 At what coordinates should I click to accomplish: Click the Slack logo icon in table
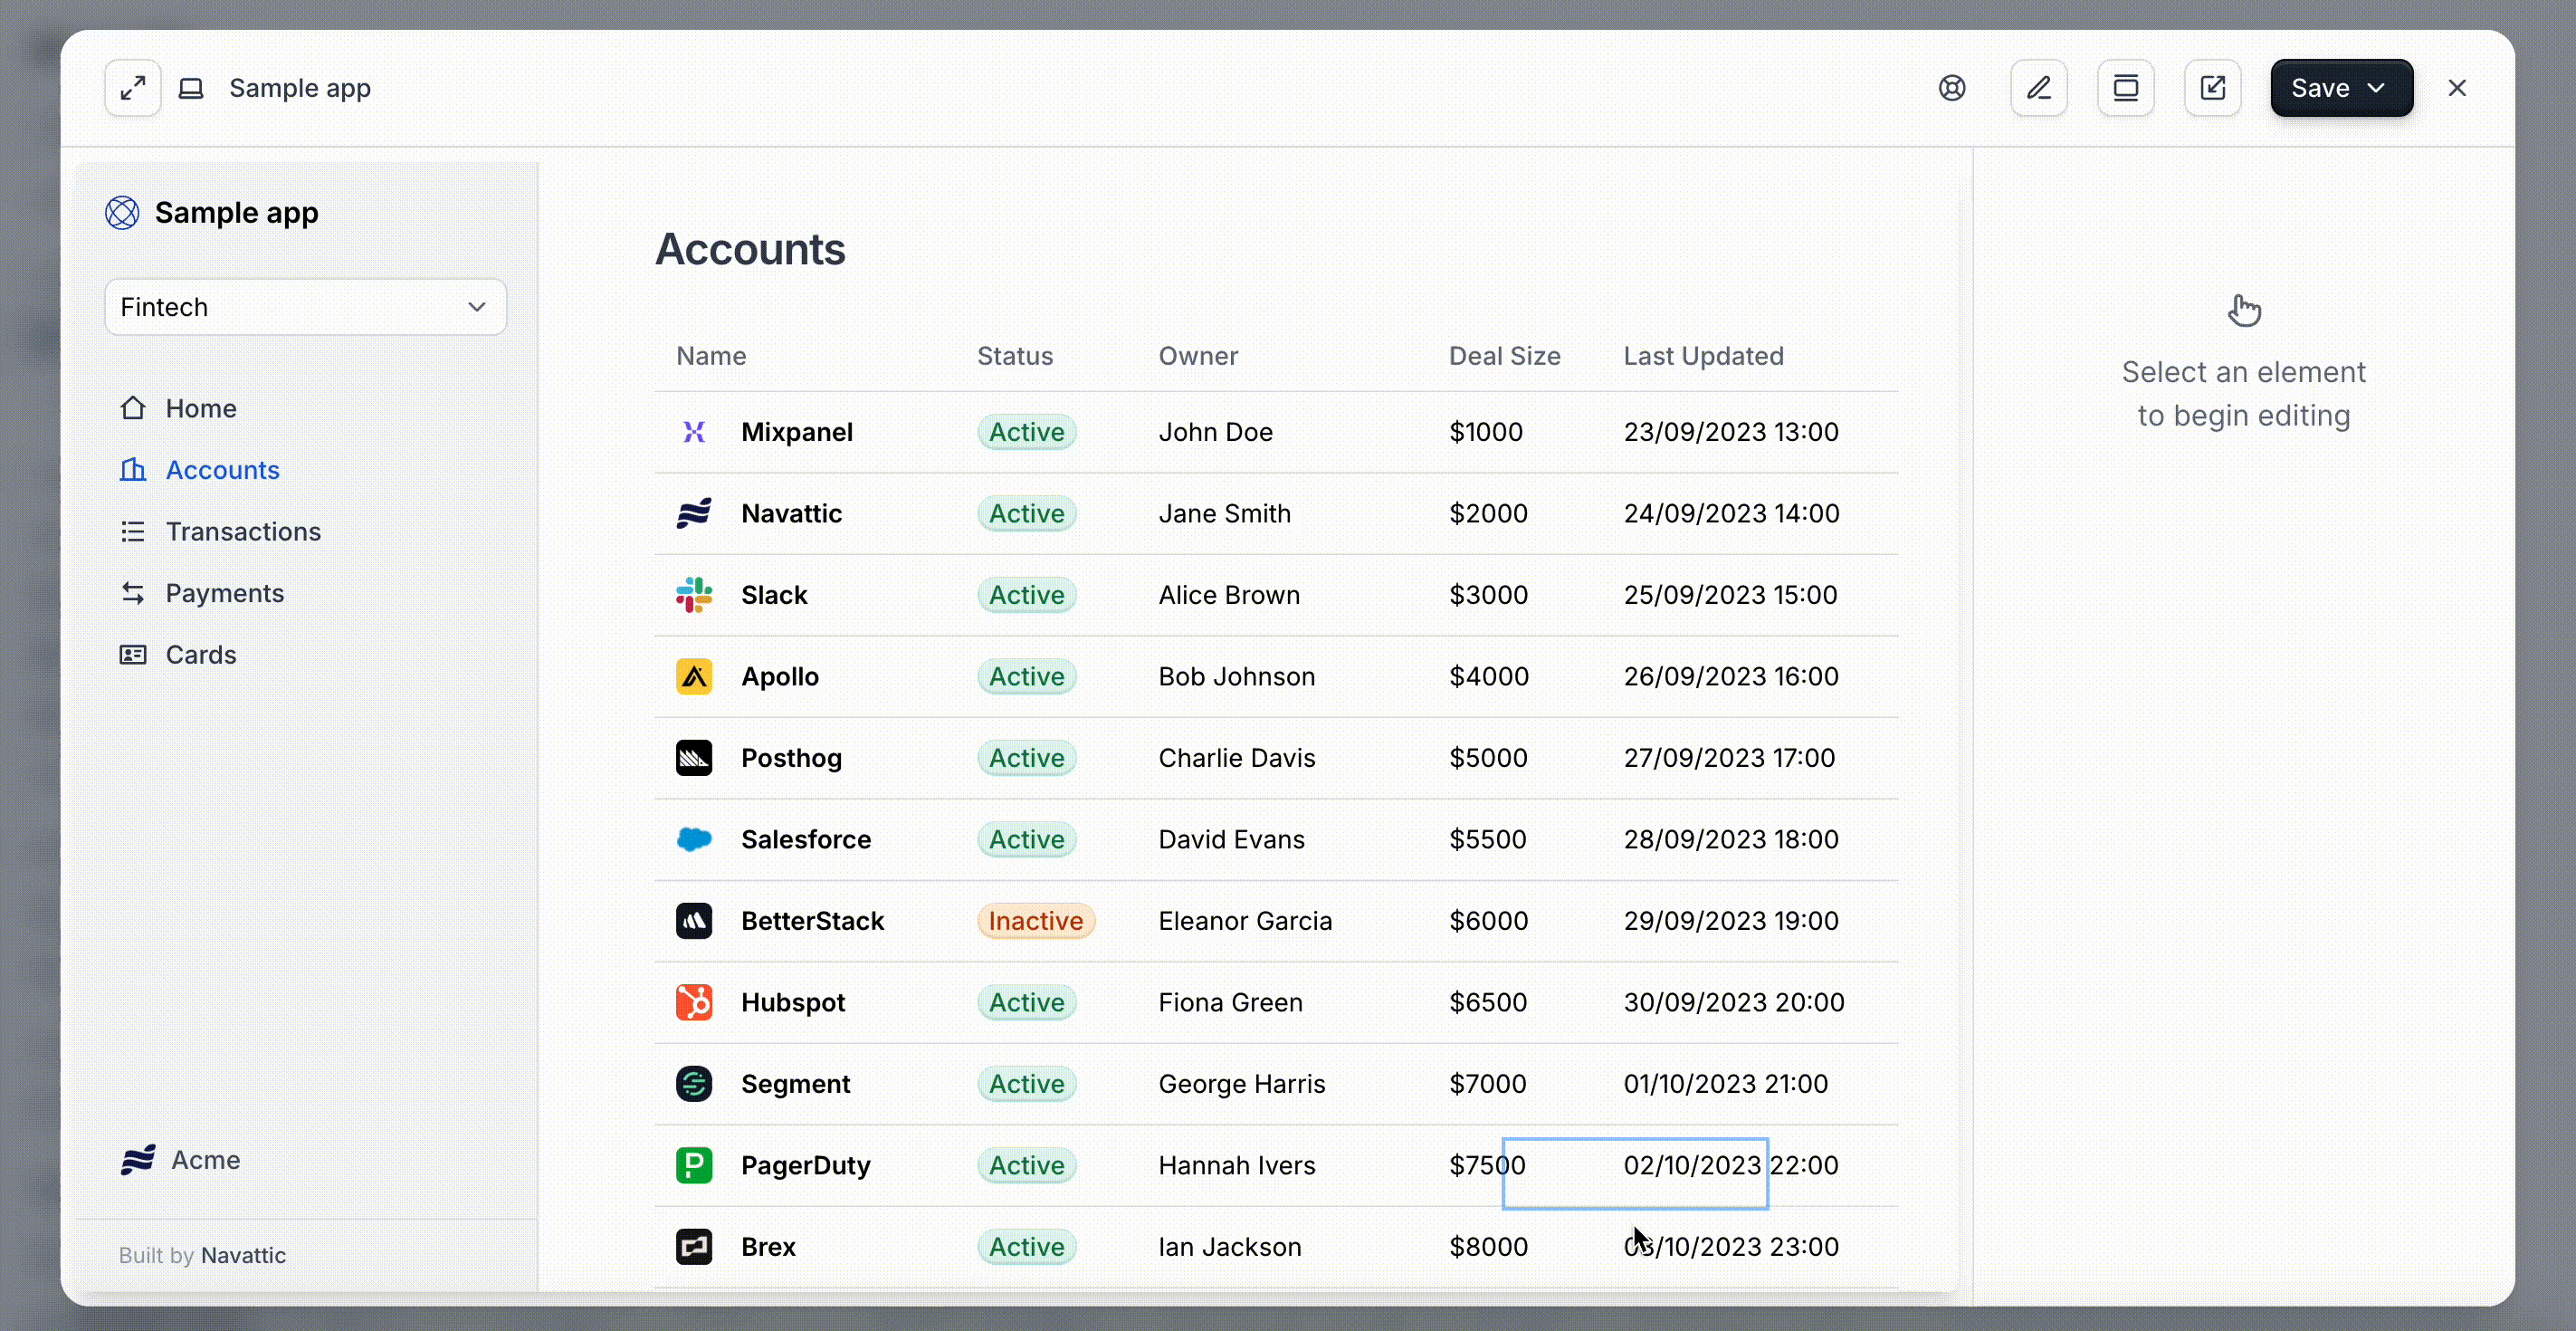tap(693, 595)
